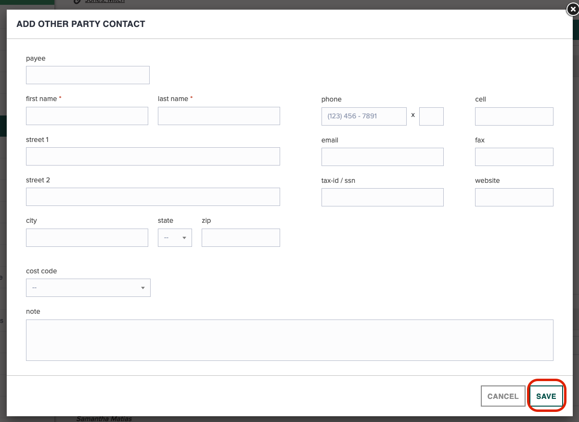Open the state dropdown

click(x=175, y=238)
